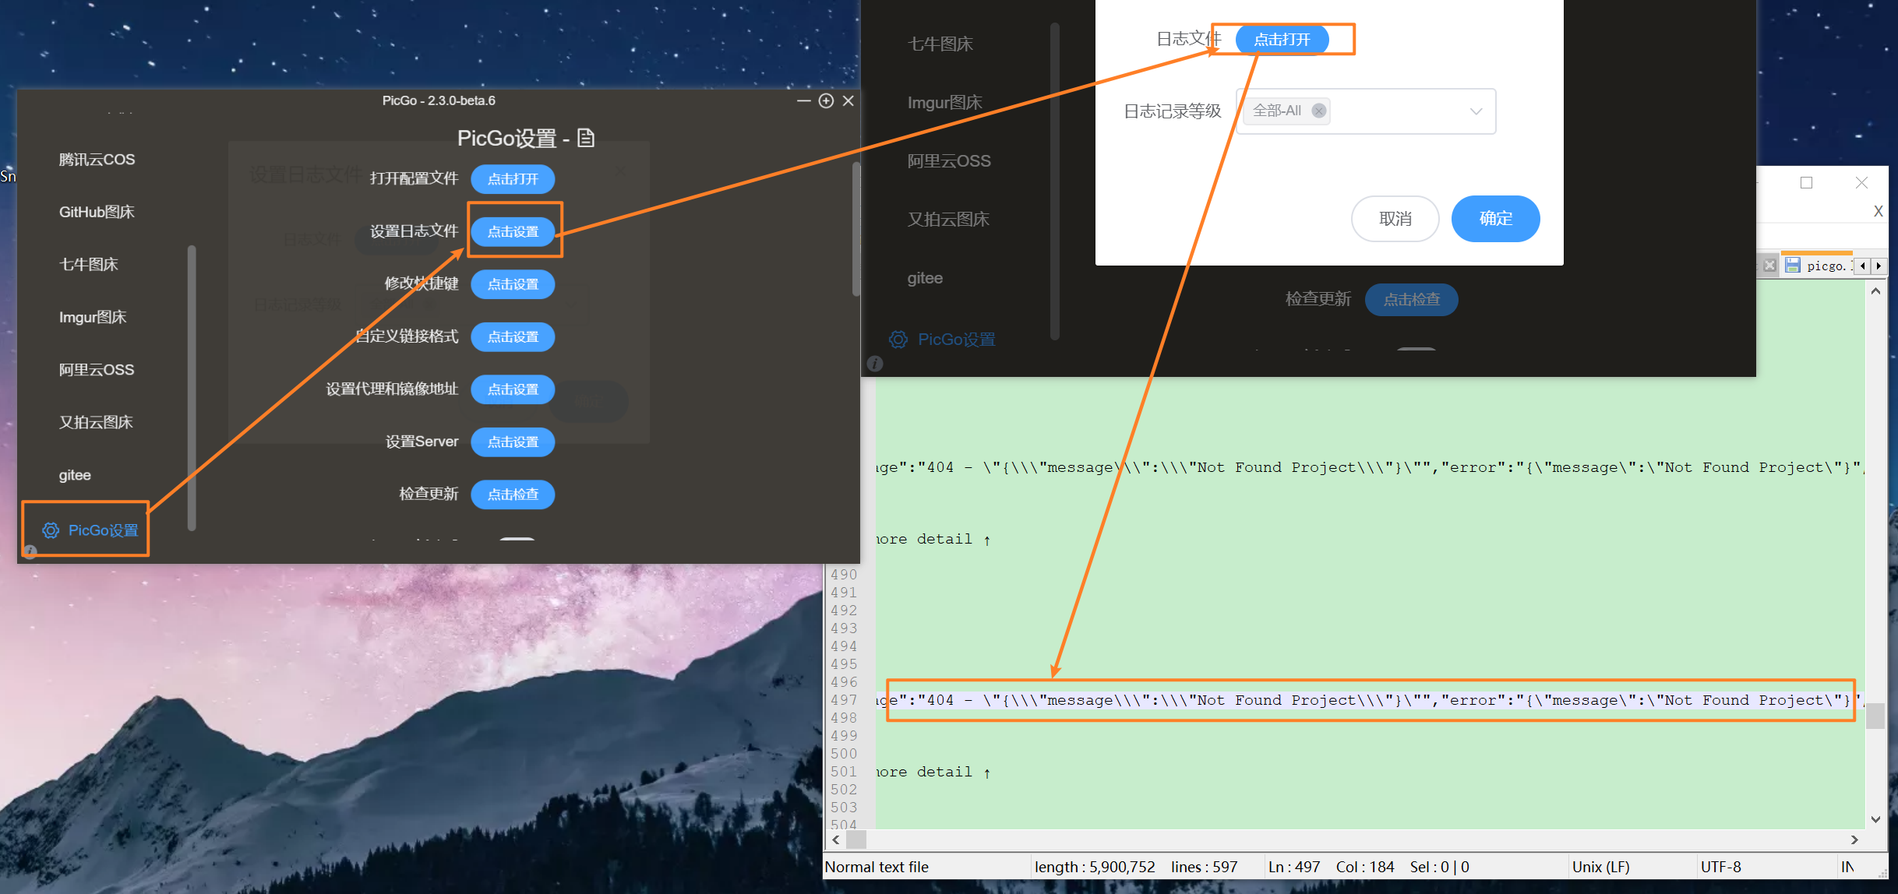Screen dimensions: 1898x894
Task: Click 点击设置 next to 修改快捷键
Action: click(513, 284)
